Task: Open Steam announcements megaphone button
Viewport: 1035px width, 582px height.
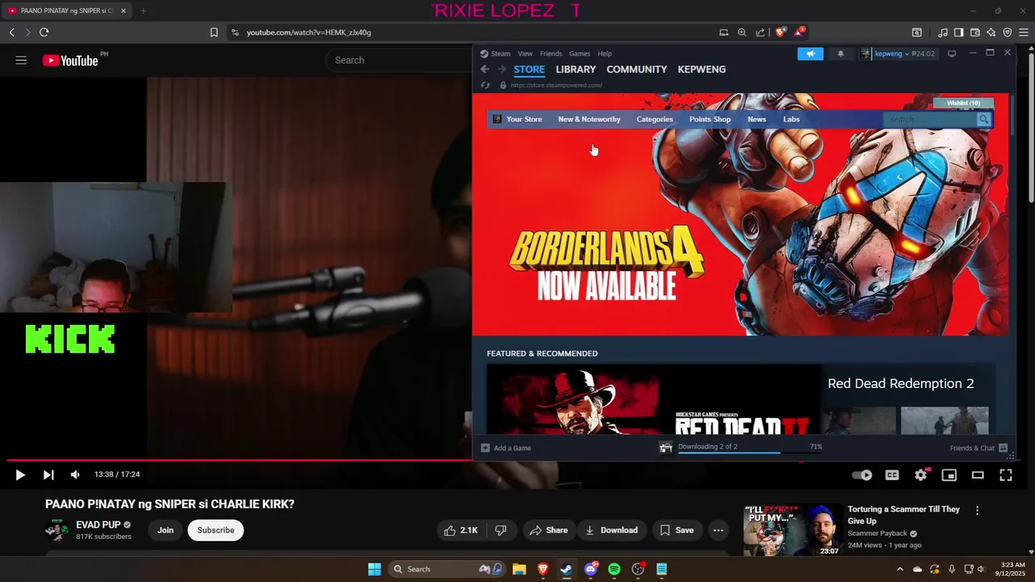Action: coord(810,53)
